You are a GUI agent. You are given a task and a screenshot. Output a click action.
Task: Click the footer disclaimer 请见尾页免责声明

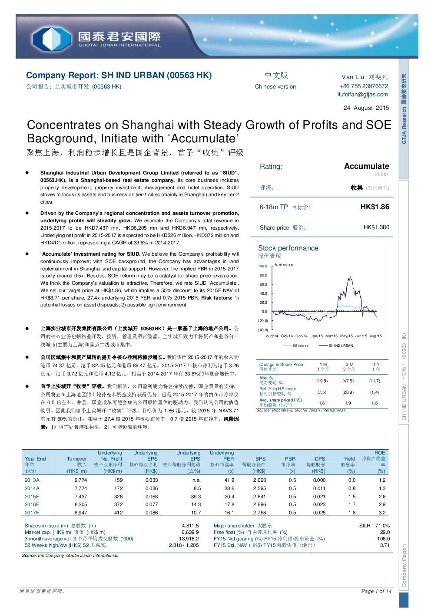42,591
